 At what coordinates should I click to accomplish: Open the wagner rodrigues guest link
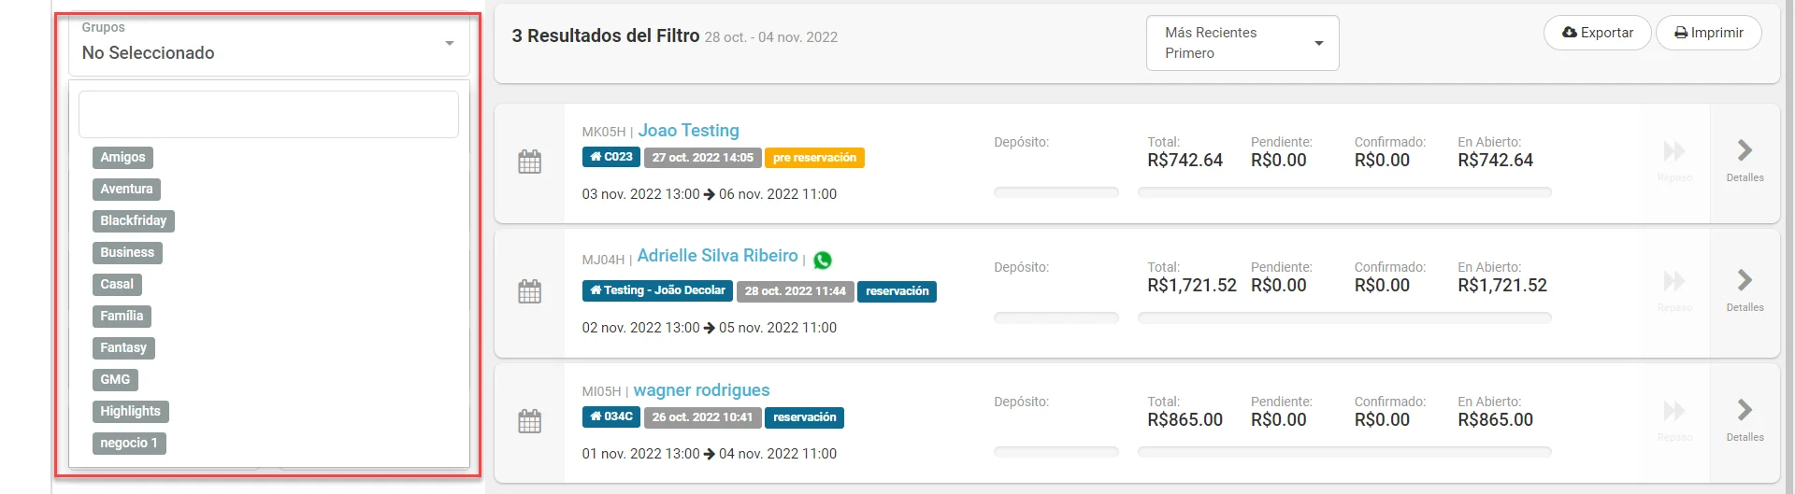701,390
